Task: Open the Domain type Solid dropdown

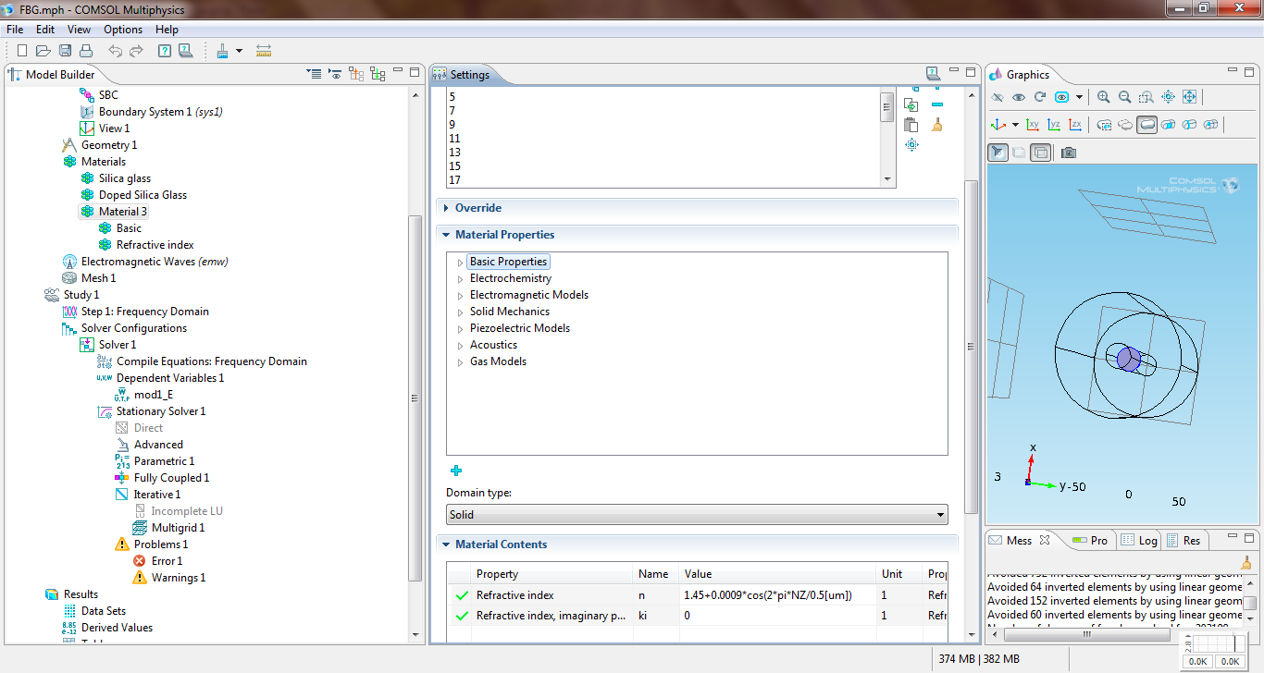Action: click(697, 515)
